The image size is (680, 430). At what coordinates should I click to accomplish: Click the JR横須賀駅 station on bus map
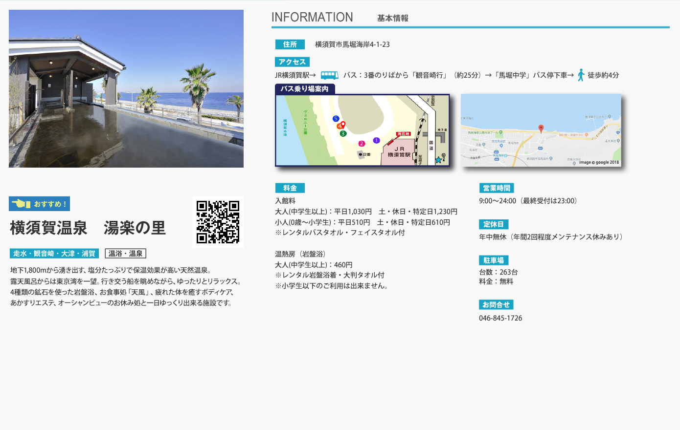click(x=399, y=152)
